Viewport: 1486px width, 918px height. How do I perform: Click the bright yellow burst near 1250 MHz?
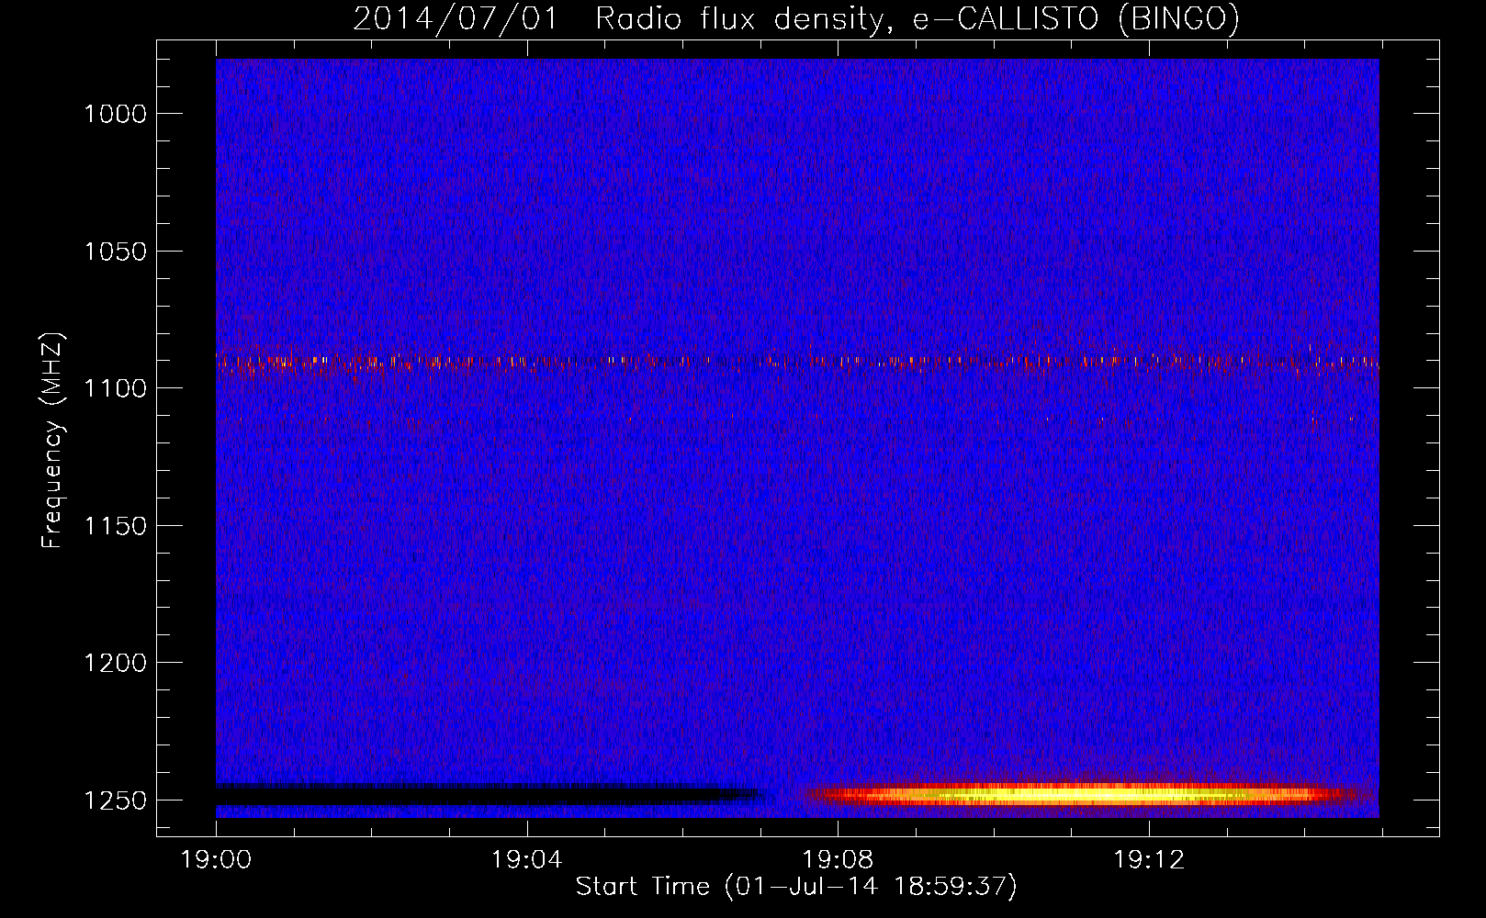point(1084,794)
